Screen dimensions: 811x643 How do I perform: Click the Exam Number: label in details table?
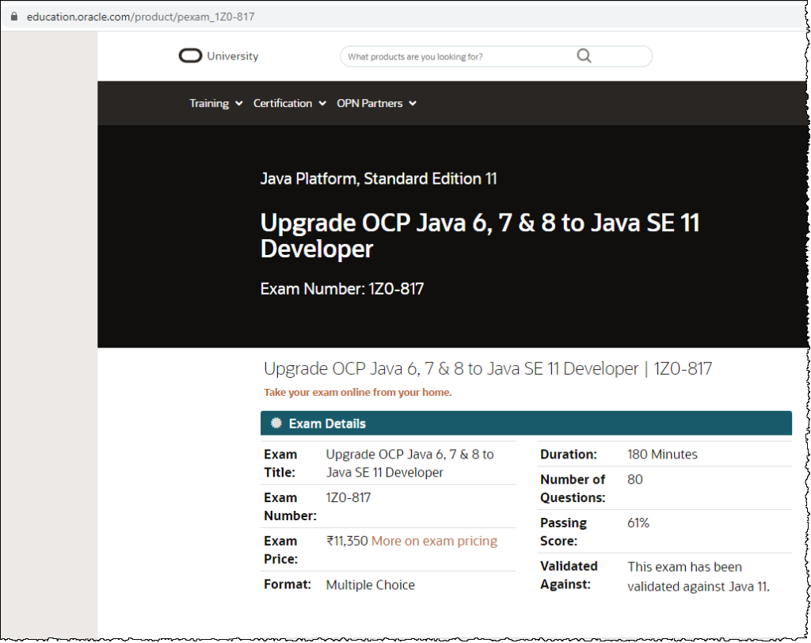coord(290,507)
